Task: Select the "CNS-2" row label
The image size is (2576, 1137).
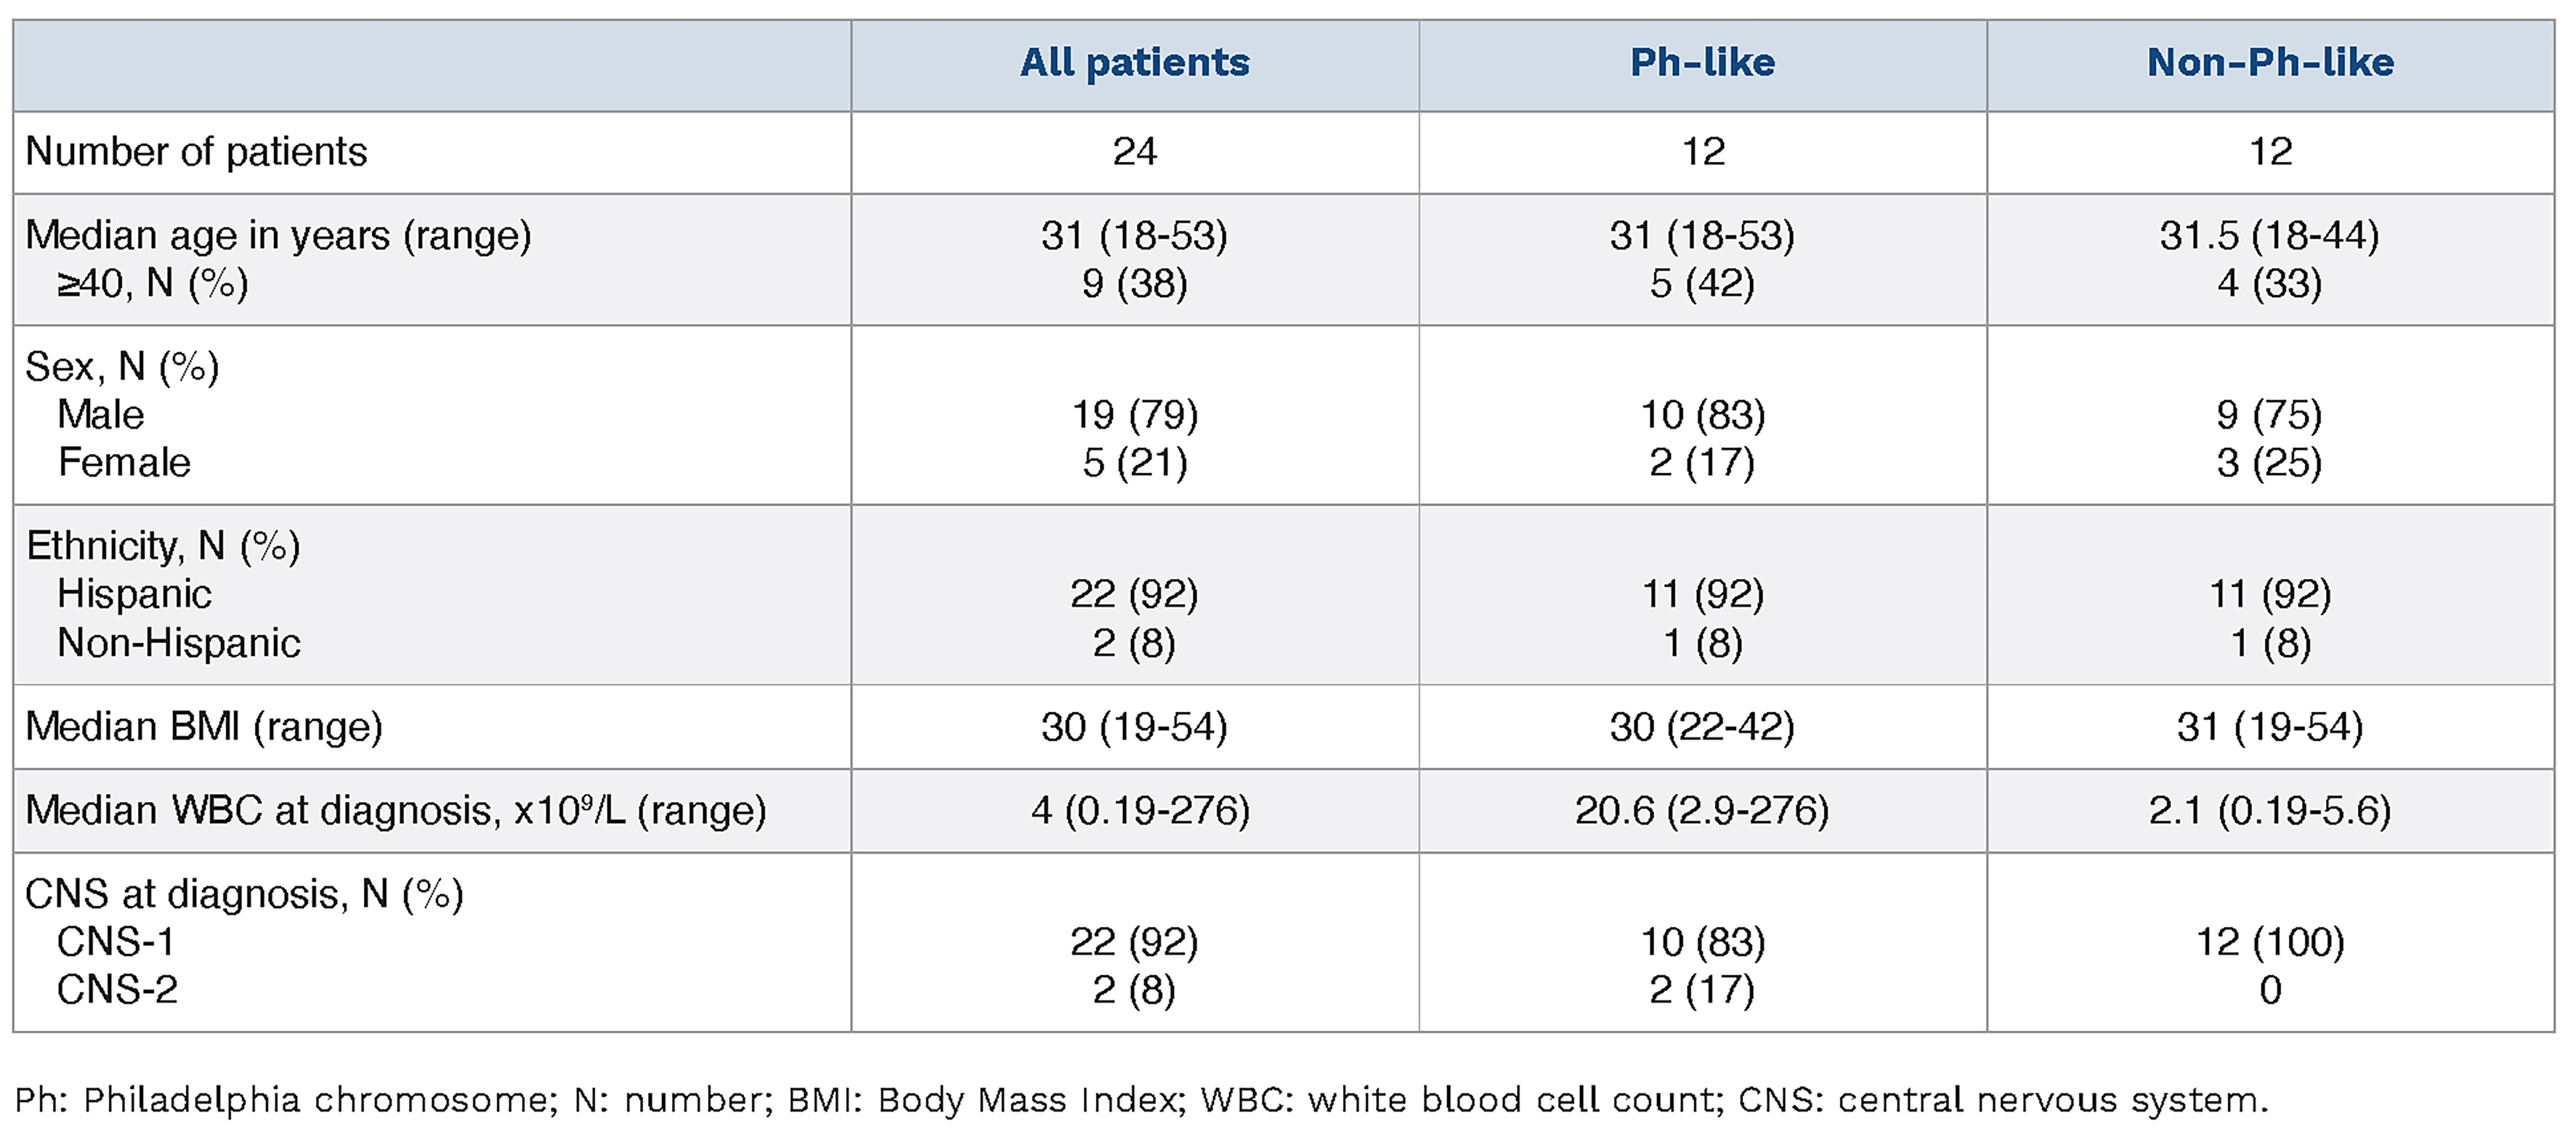Action: click(x=117, y=990)
